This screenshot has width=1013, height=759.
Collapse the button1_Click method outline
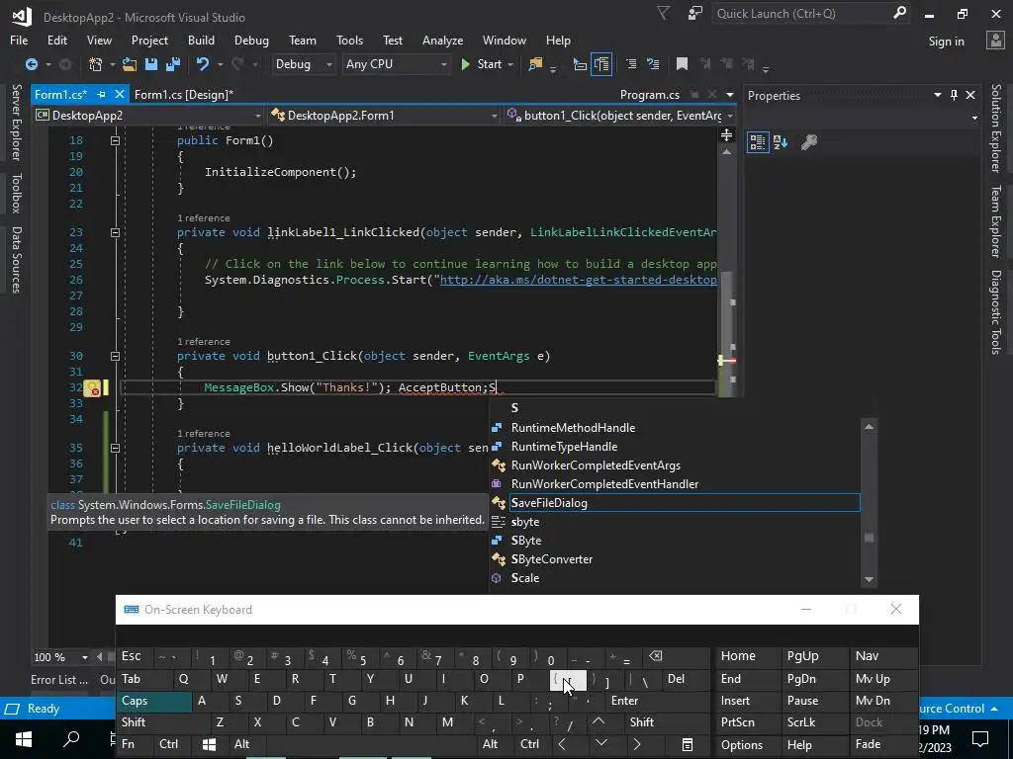[x=115, y=356]
